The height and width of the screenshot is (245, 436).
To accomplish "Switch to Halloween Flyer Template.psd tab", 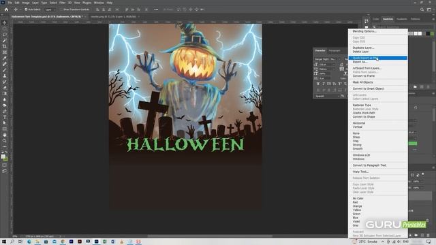I will click(x=46, y=16).
